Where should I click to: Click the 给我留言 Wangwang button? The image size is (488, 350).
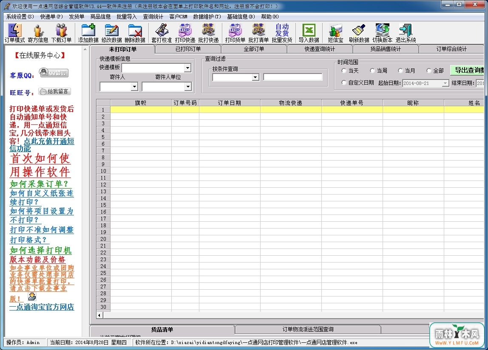click(x=54, y=91)
